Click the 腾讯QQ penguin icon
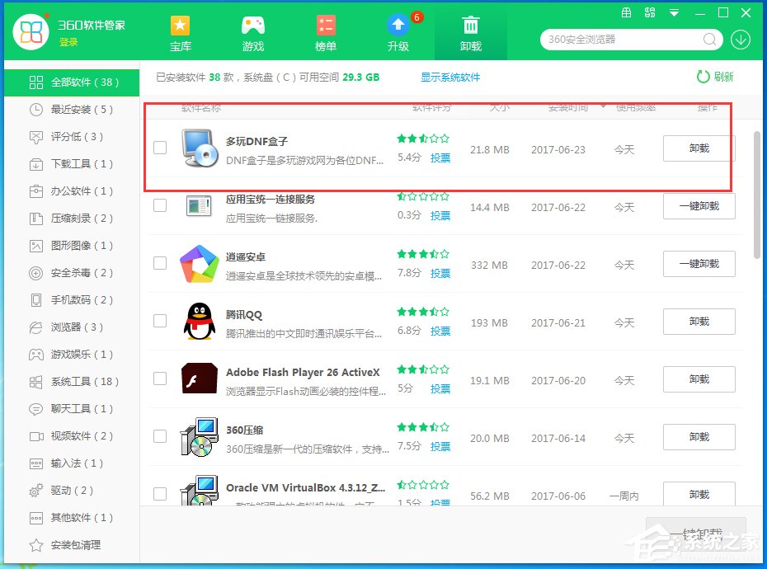The height and width of the screenshot is (569, 767). pyautogui.click(x=199, y=322)
